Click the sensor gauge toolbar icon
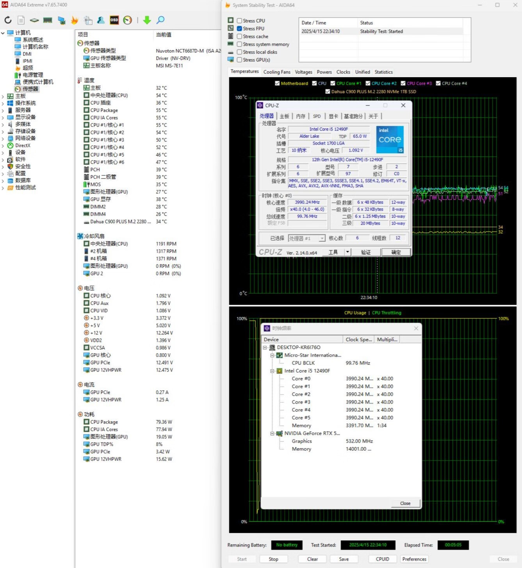The height and width of the screenshot is (568, 522). 127,20
